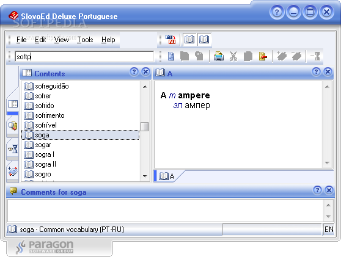Select the highlighted soga entry

(x=80, y=135)
